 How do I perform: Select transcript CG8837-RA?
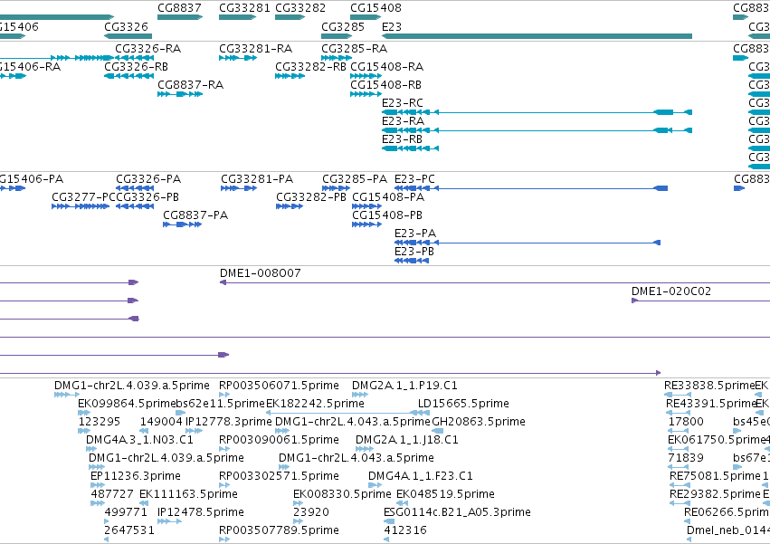pyautogui.click(x=180, y=94)
